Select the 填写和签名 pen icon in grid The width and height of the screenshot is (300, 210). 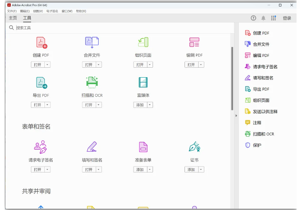(x=92, y=147)
